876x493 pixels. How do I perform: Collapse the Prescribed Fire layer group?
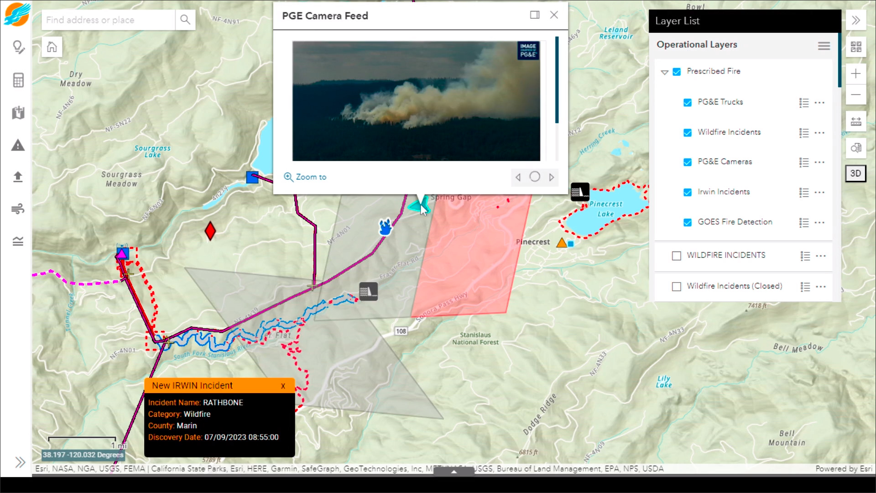pos(664,72)
